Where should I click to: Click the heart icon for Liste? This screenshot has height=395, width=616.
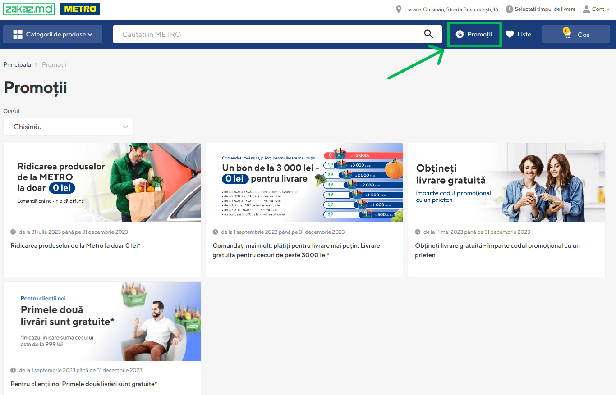[x=510, y=34]
